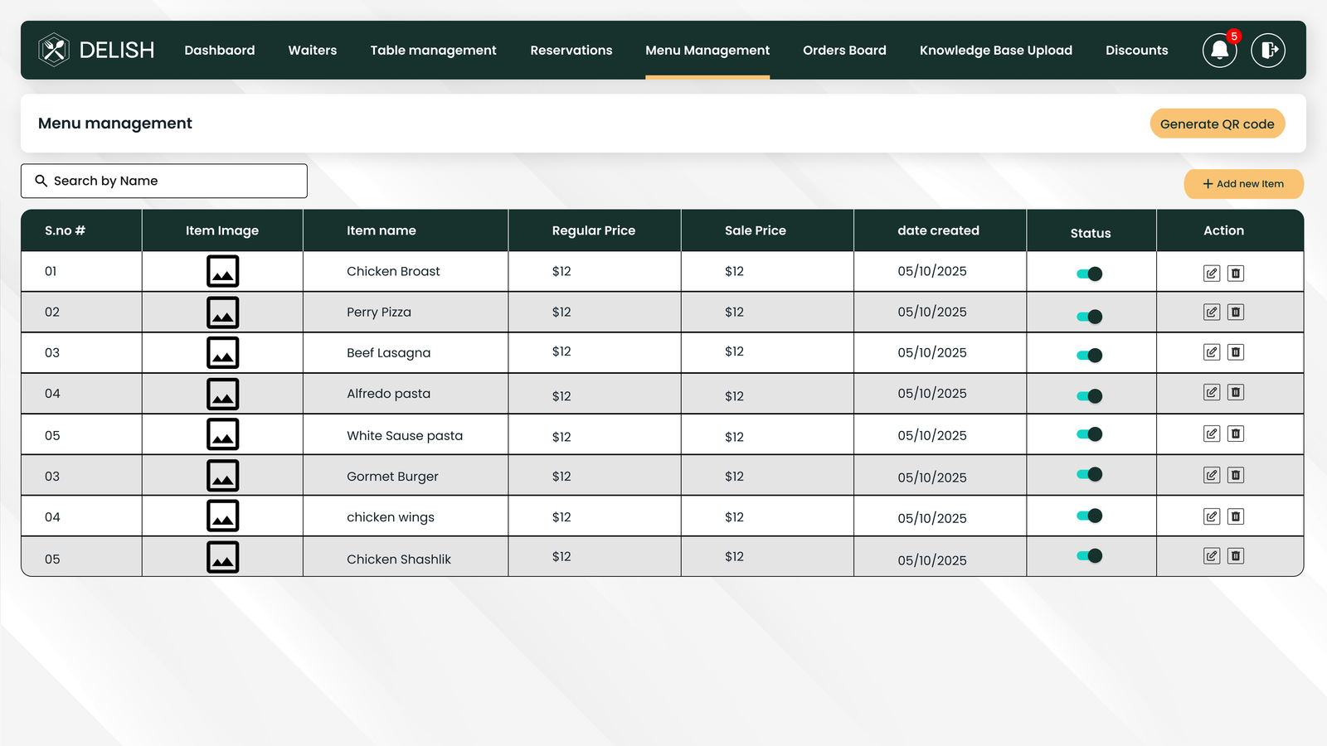Click the date created column header
Viewport: 1327px width, 746px height.
tap(938, 230)
